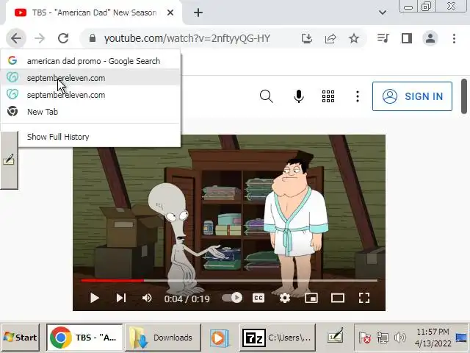Click the share page icon in address bar
The height and width of the screenshot is (353, 470).
click(x=330, y=38)
